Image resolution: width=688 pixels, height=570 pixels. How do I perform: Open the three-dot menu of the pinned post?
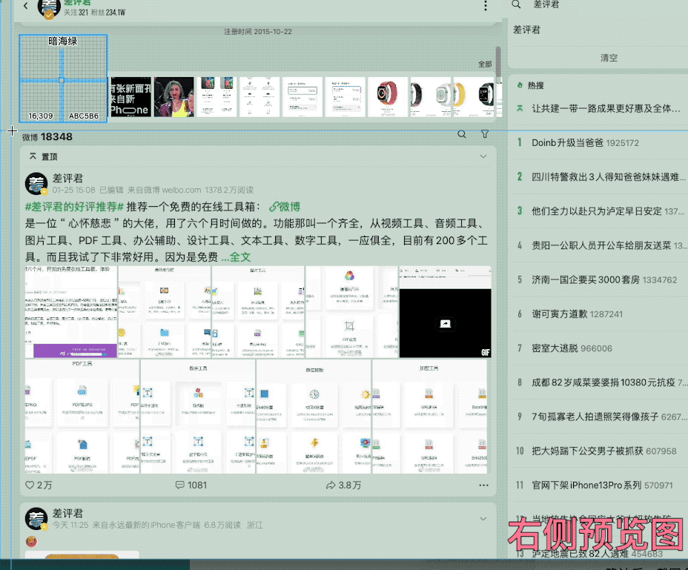click(483, 485)
